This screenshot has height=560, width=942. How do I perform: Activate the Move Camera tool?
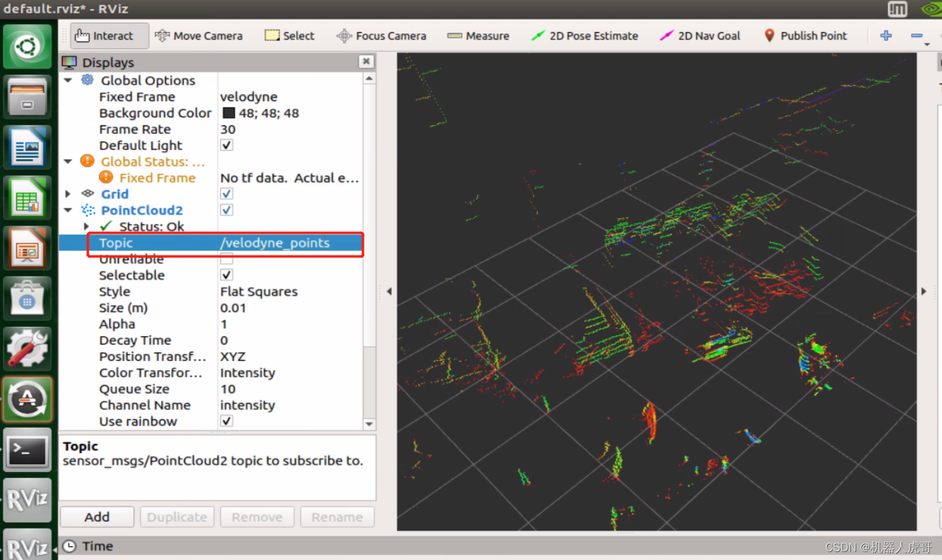[x=199, y=36]
